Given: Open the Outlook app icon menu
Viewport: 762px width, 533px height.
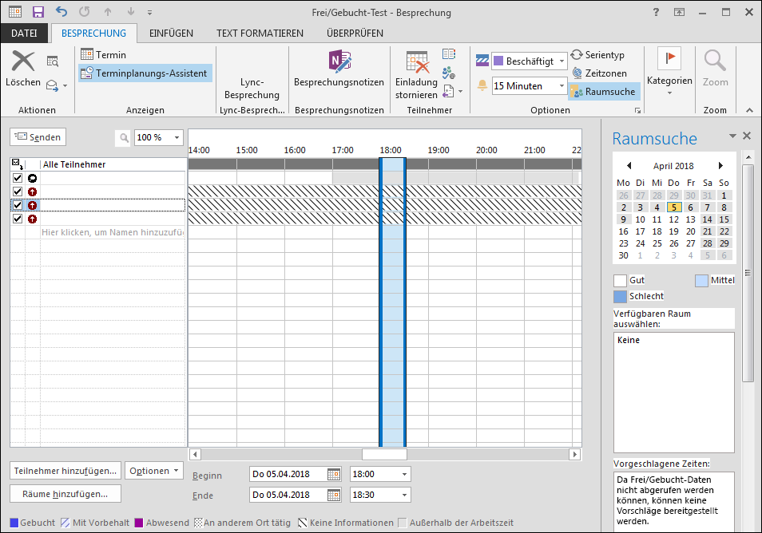Looking at the screenshot, I should tap(15, 12).
